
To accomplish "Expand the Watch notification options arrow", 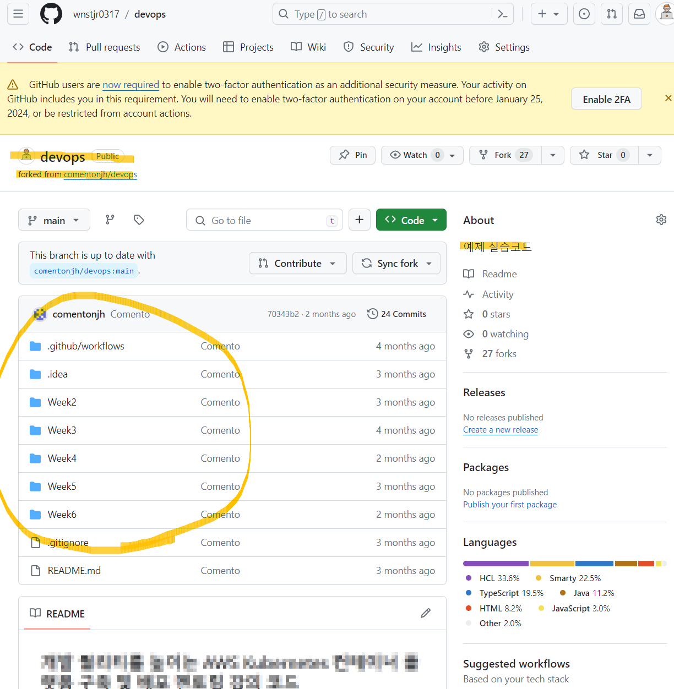I will [453, 155].
